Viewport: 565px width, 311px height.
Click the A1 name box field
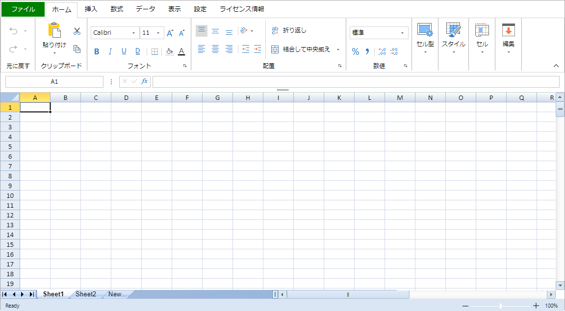pos(54,82)
